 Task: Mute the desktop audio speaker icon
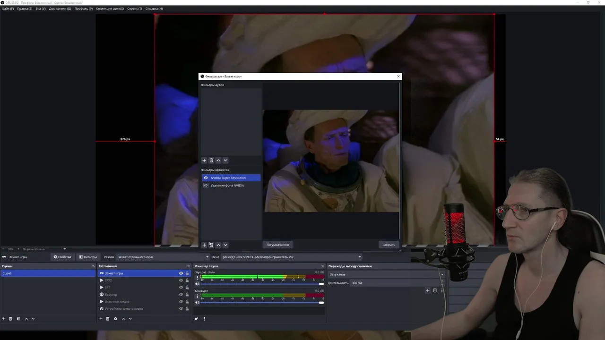pyautogui.click(x=197, y=284)
